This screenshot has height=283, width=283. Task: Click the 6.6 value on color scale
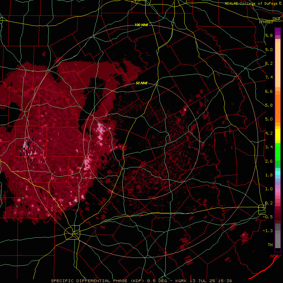(x=269, y=91)
